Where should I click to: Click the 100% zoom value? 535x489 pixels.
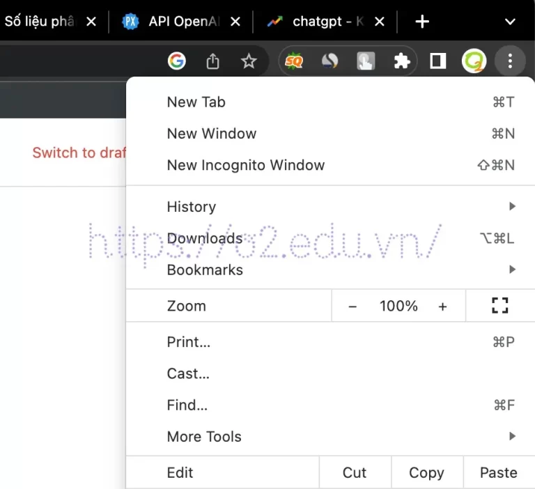[x=398, y=306]
